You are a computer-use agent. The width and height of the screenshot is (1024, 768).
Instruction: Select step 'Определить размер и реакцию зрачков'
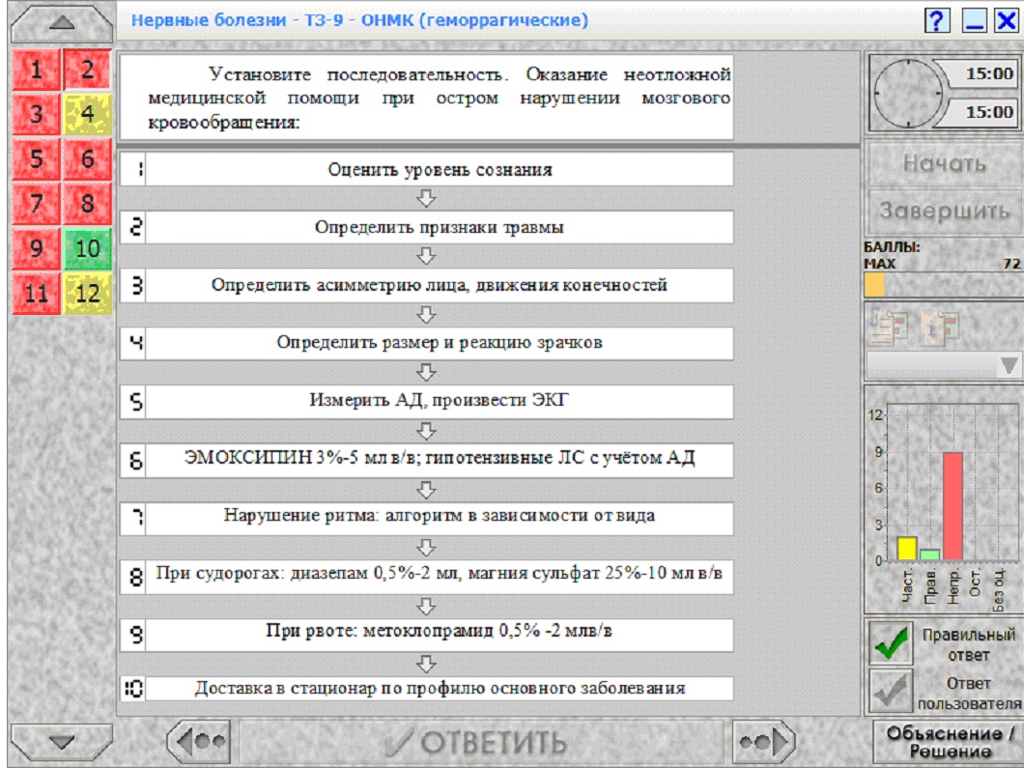[426, 343]
